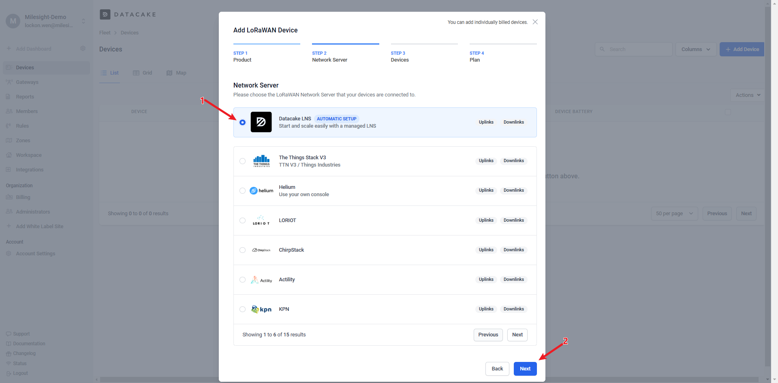Switch to the List view tab
Screen dimensions: 778x383
pos(110,73)
